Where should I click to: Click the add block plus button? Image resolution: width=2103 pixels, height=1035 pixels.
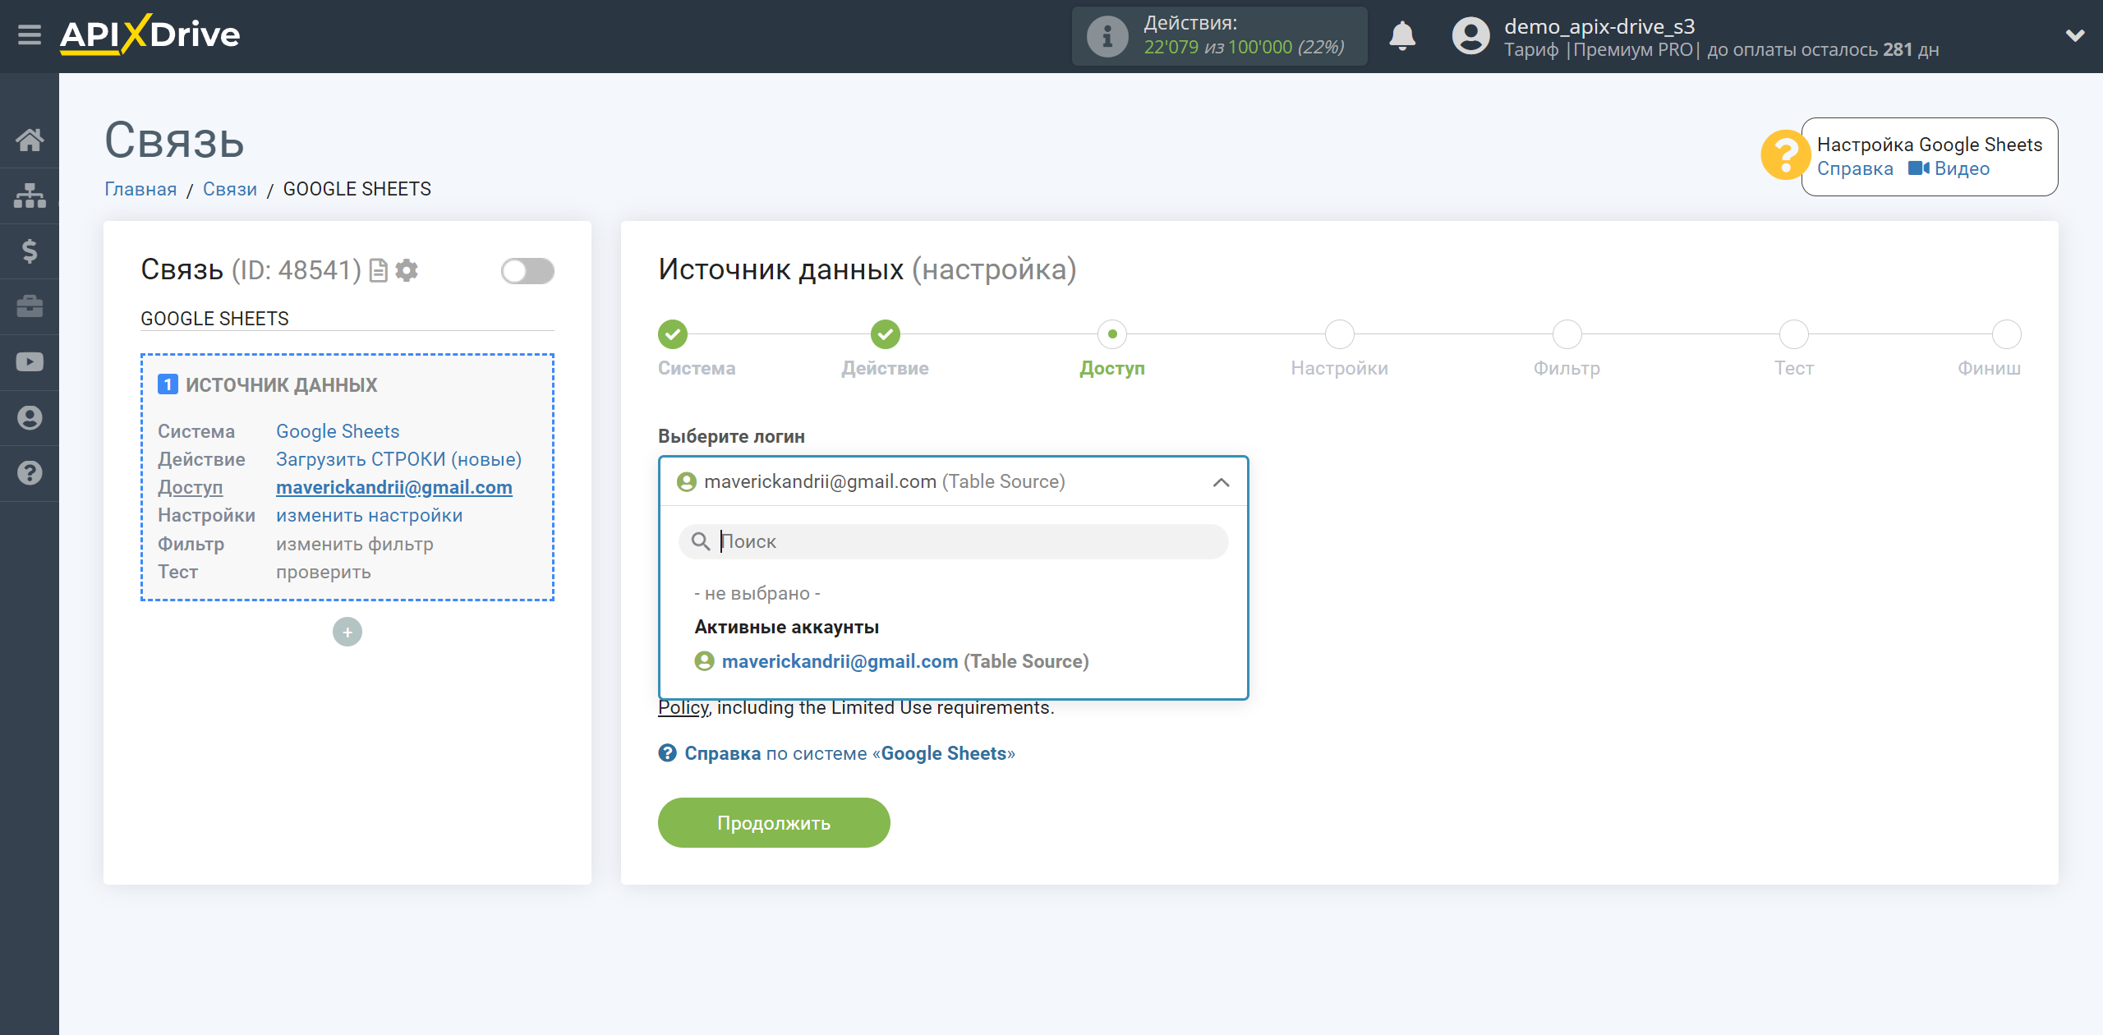coord(347,632)
